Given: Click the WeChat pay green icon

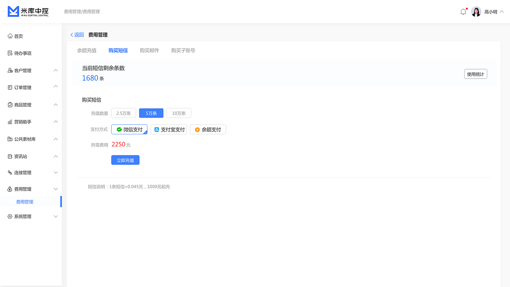Looking at the screenshot, I should [x=119, y=130].
